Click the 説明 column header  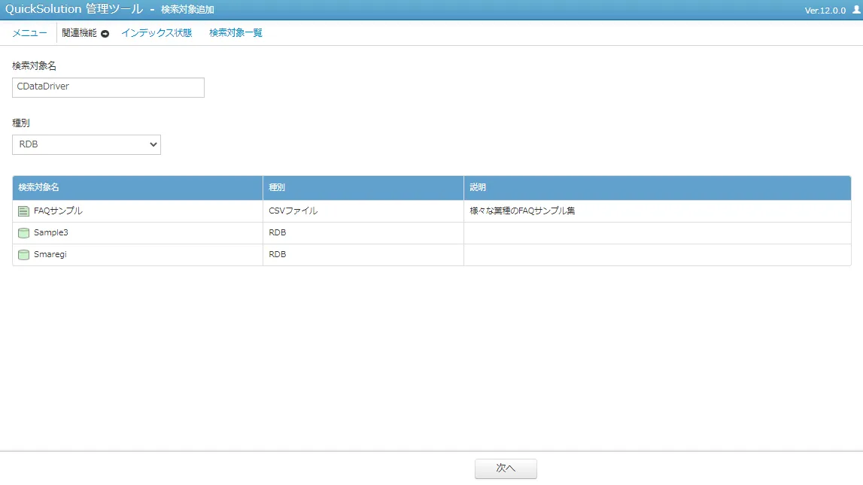pos(478,187)
